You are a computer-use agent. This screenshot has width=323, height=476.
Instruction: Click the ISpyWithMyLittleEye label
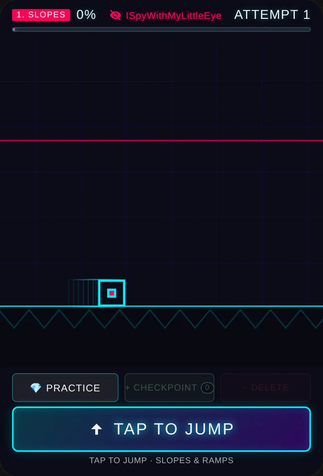173,16
